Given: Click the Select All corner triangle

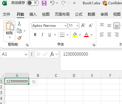Looking at the screenshot, I should [3, 76].
